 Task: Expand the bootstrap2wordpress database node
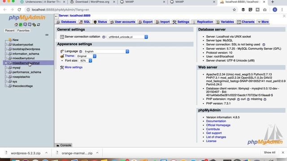tap(6, 49)
